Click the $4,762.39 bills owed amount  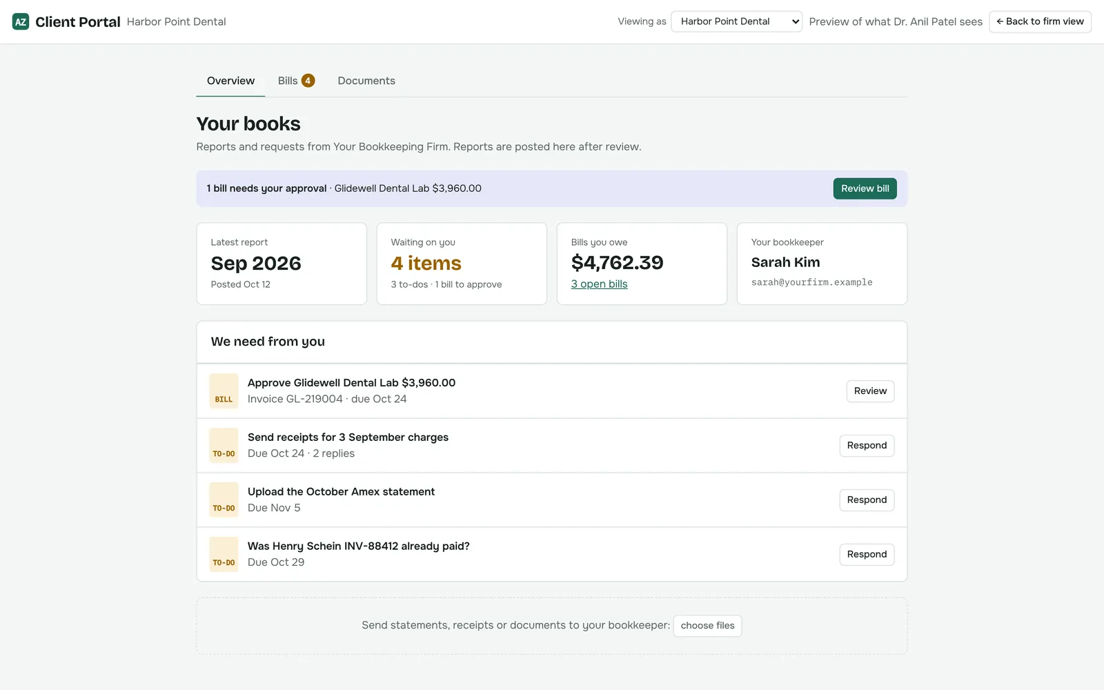[617, 263]
